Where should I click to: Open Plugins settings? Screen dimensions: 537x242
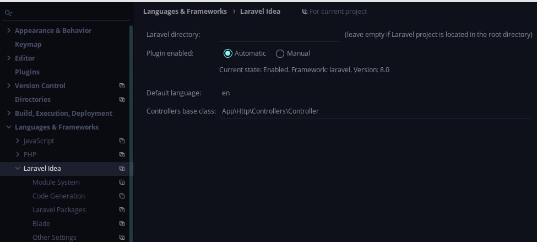(x=27, y=72)
